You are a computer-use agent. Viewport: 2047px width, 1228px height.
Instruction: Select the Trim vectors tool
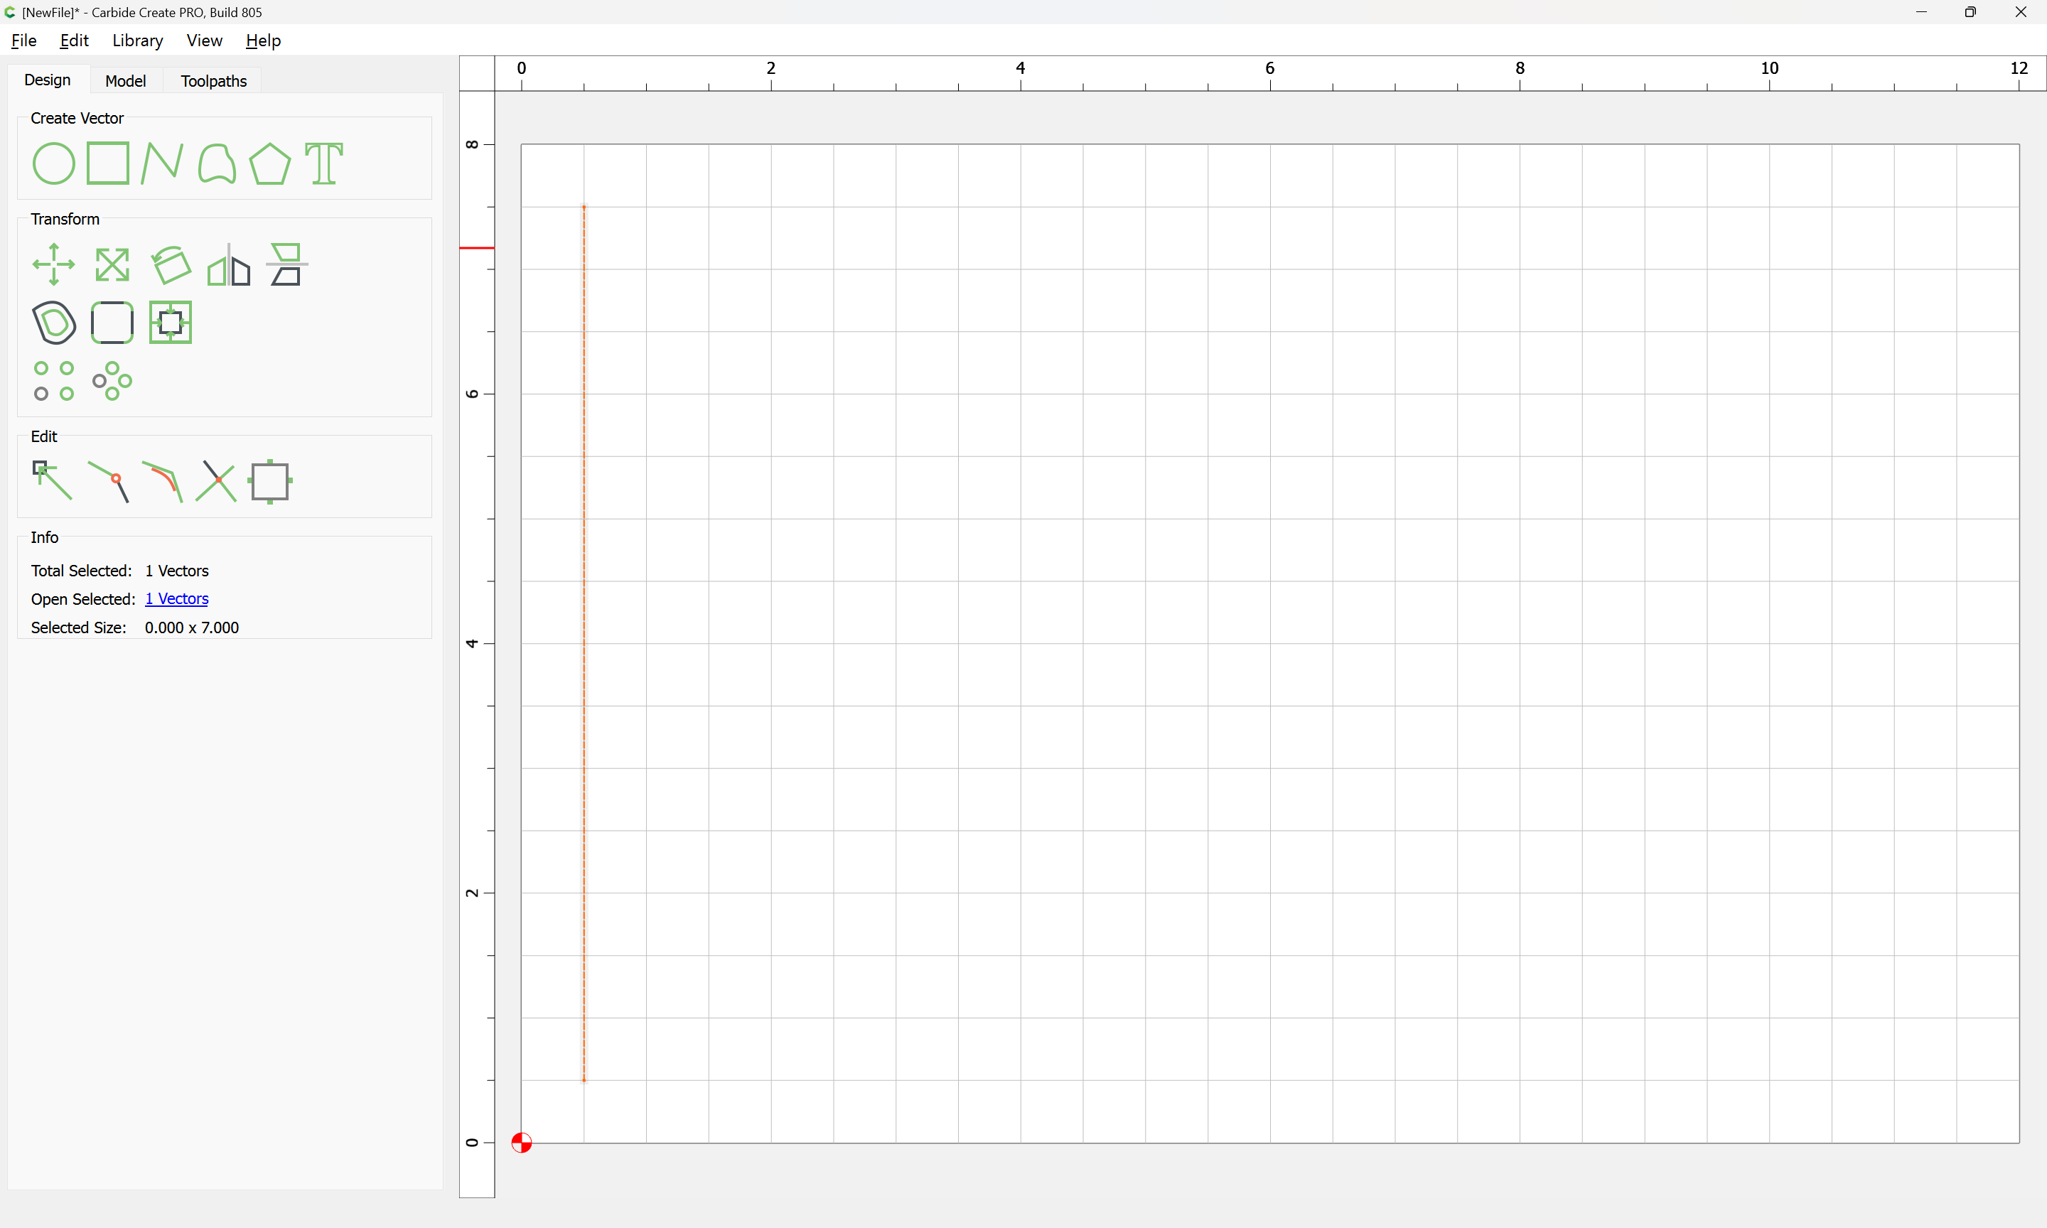click(x=216, y=482)
